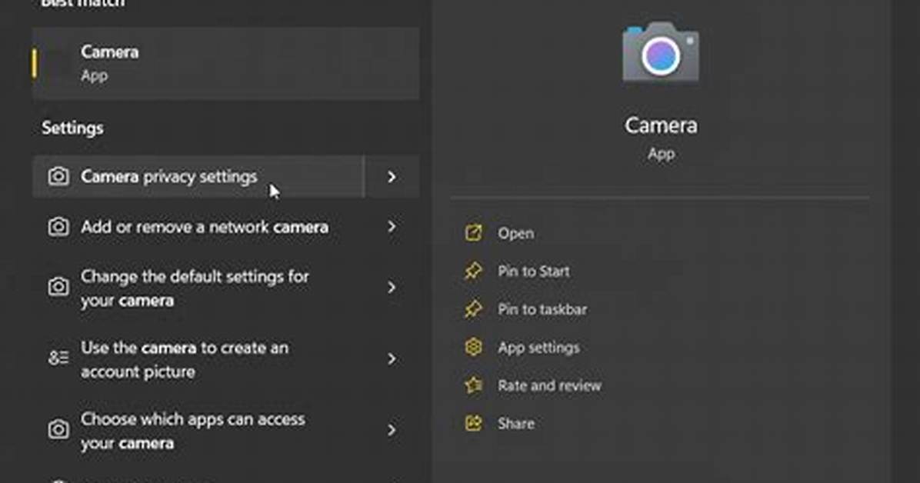Click the camera icon beside Camera privacy settings
The height and width of the screenshot is (483, 920).
click(58, 176)
